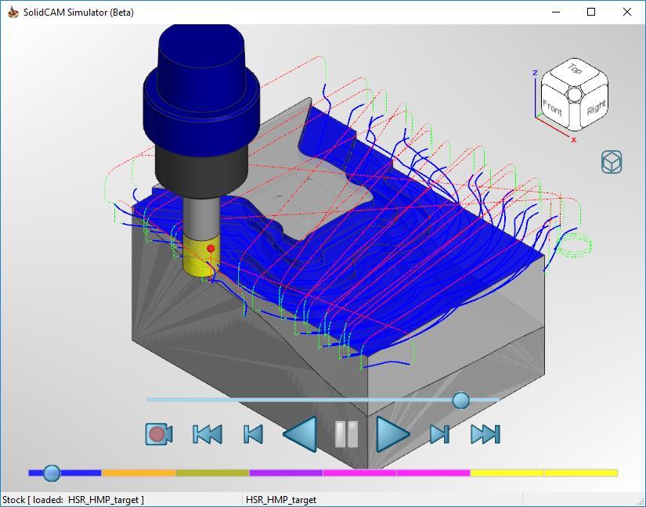This screenshot has height=507, width=646.
Task: Click the Front face of view cube
Action: [x=553, y=107]
